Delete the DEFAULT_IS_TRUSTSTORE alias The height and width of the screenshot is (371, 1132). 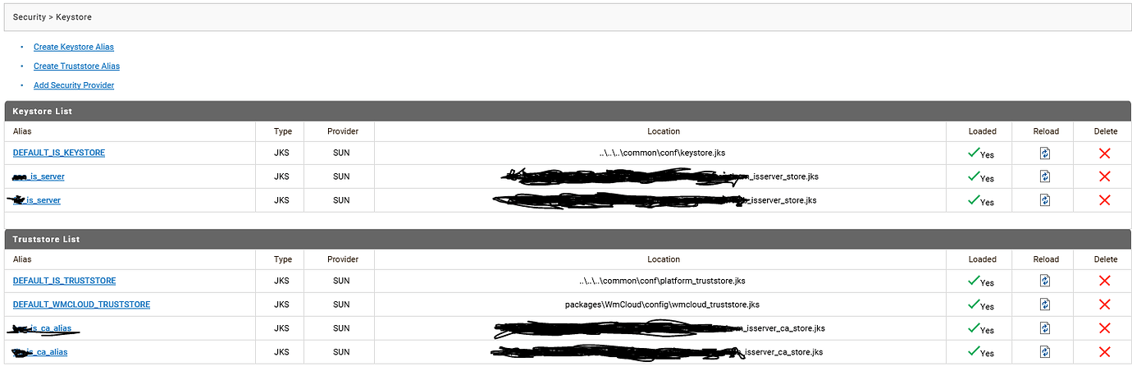pyautogui.click(x=1104, y=281)
